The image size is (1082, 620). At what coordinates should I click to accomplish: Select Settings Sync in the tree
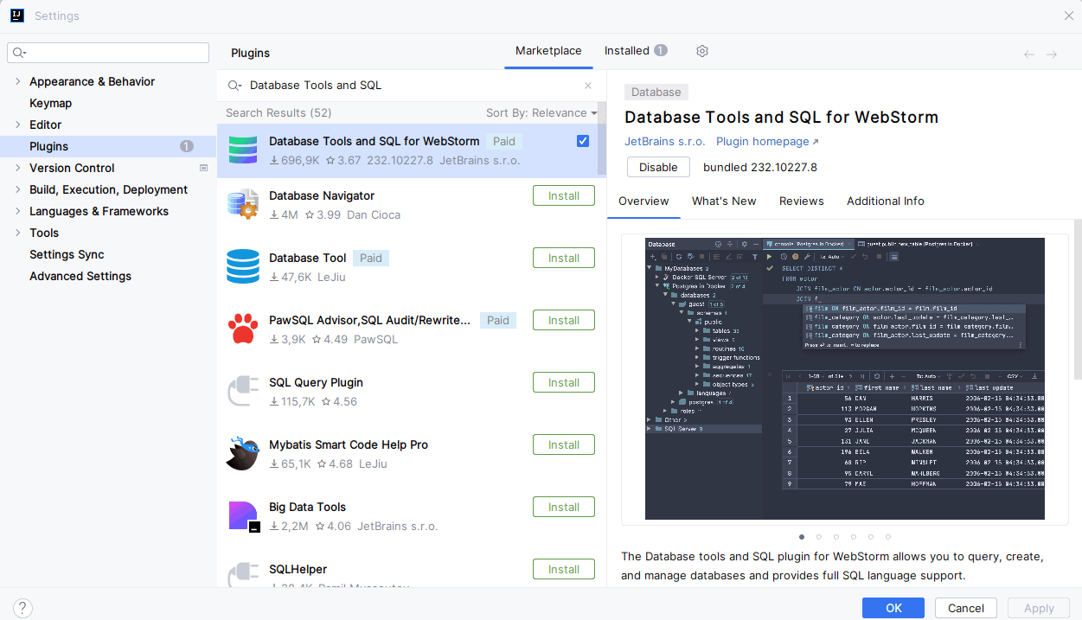[67, 254]
